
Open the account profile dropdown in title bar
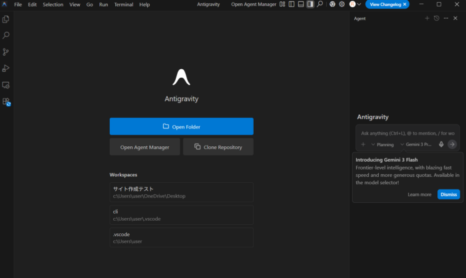pyautogui.click(x=355, y=4)
